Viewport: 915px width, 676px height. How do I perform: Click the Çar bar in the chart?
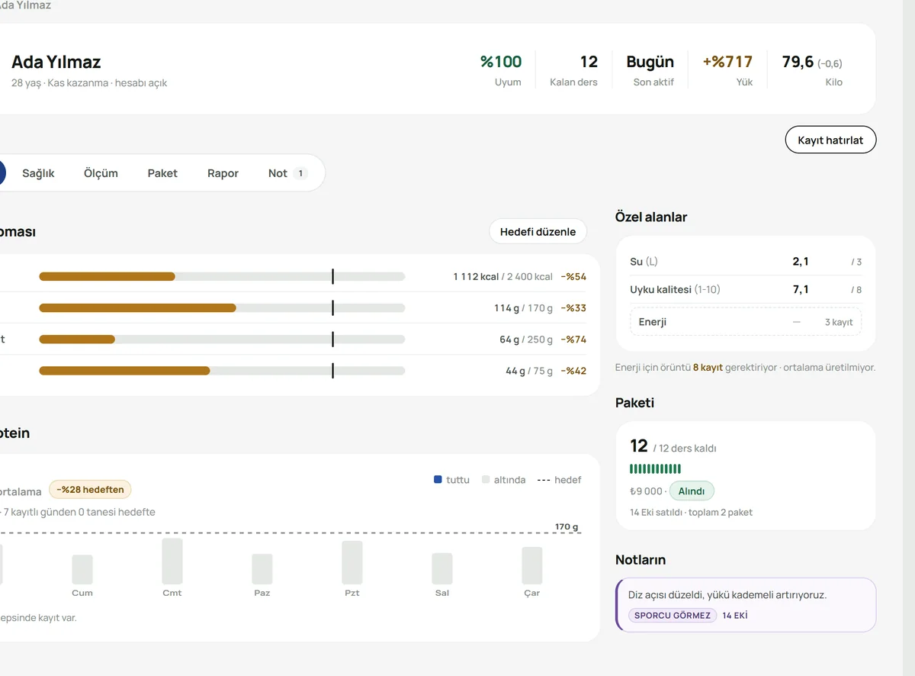tap(532, 565)
